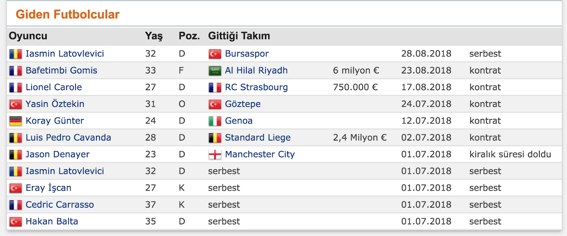The image size is (567, 236).
Task: Click the Belgian flag beside Standard Liege
Action: [215, 138]
